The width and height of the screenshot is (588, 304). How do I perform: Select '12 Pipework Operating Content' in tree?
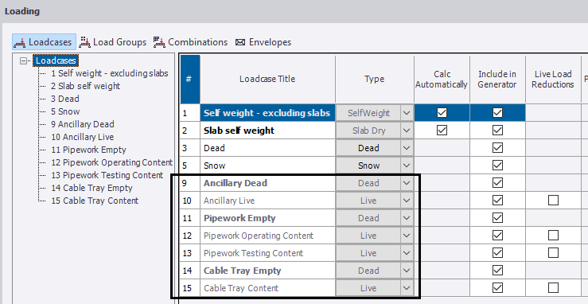(111, 162)
